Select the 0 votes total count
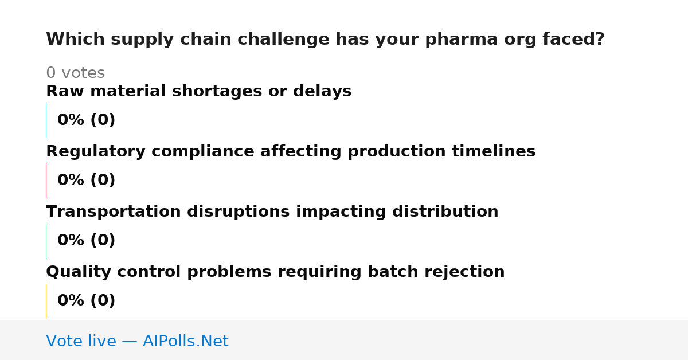The image size is (688, 360). click(75, 73)
